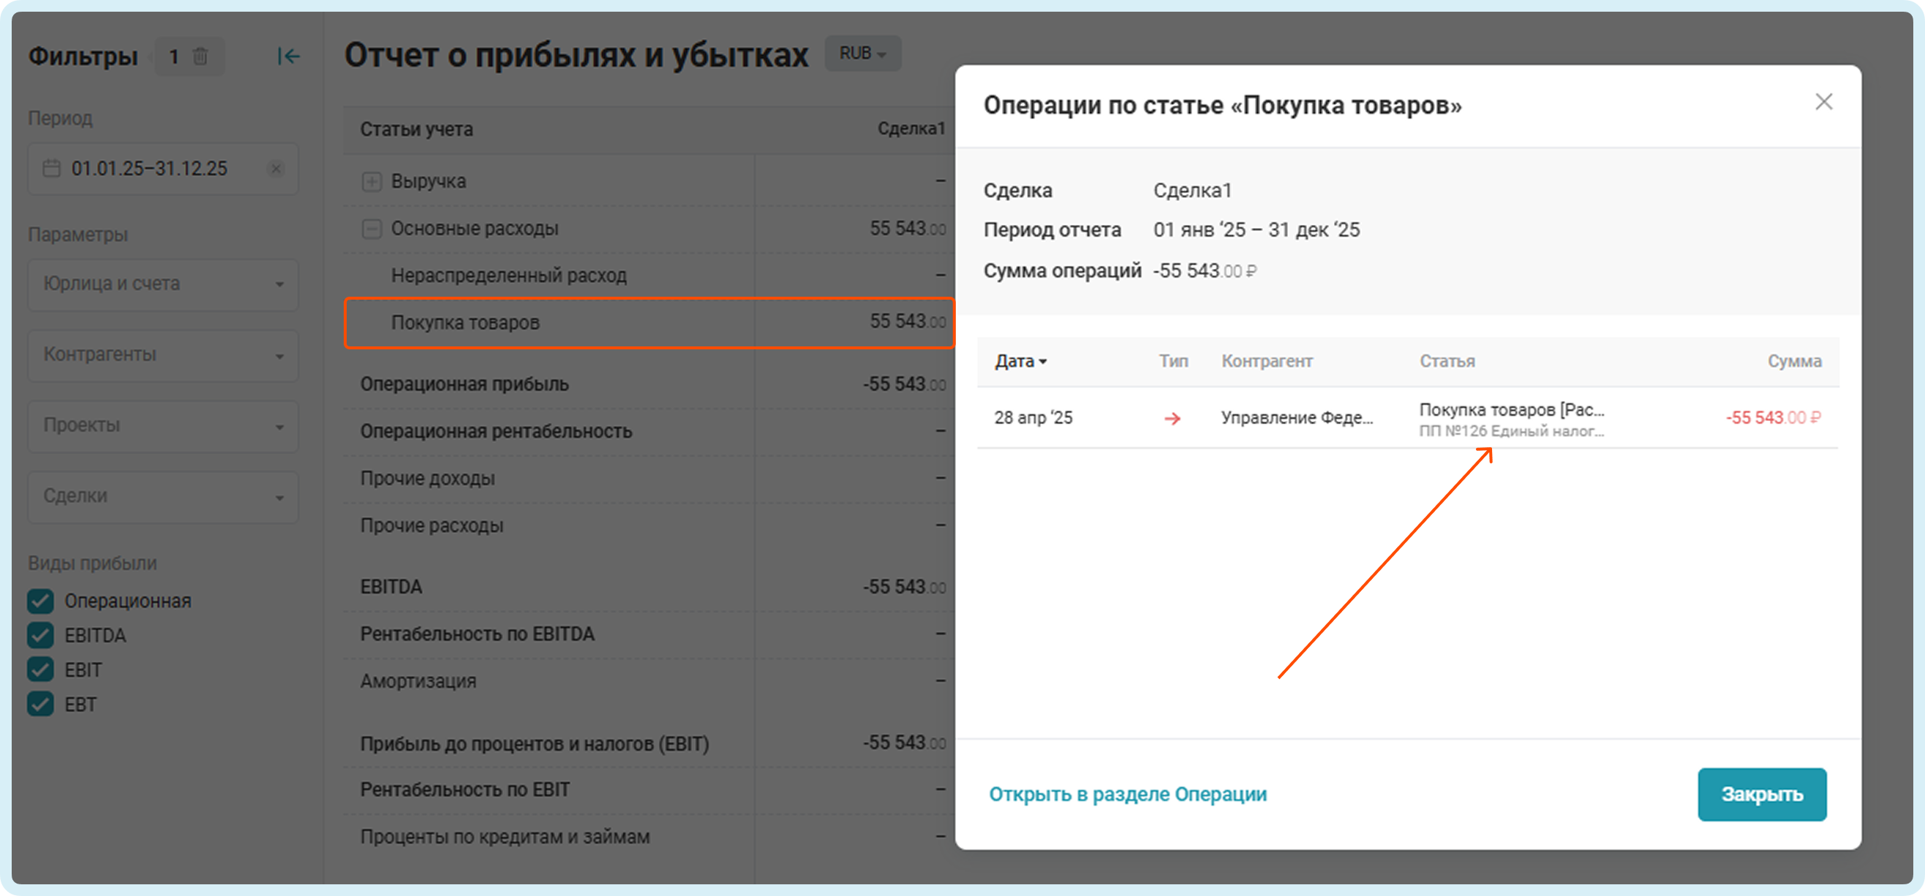Collapse the filters sidebar with the arrow icon
This screenshot has height=896, width=1925.
pyautogui.click(x=287, y=57)
